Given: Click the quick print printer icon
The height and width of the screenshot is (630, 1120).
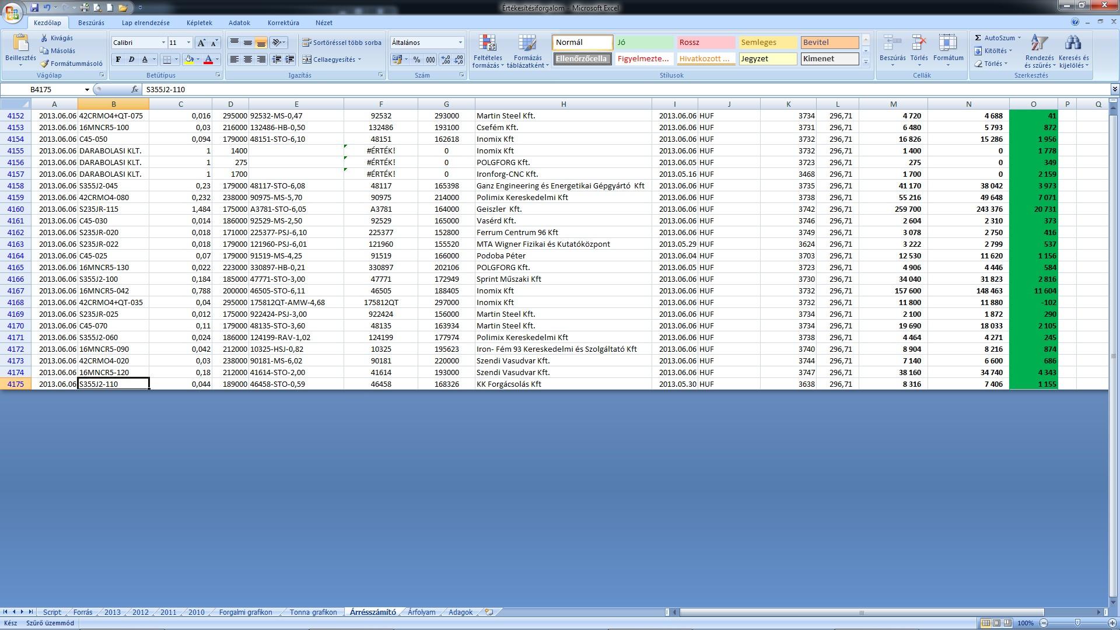Looking at the screenshot, I should click(x=85, y=8).
